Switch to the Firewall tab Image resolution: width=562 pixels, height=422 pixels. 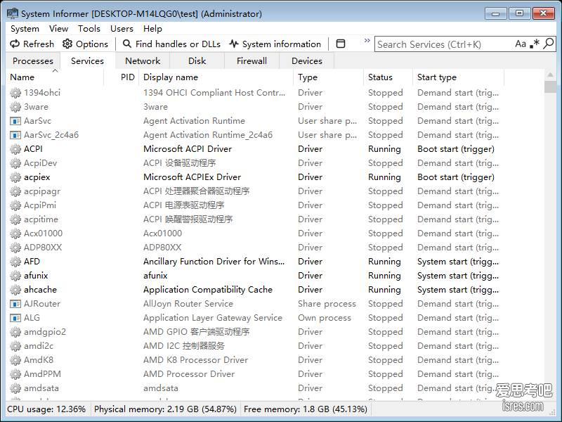point(251,61)
